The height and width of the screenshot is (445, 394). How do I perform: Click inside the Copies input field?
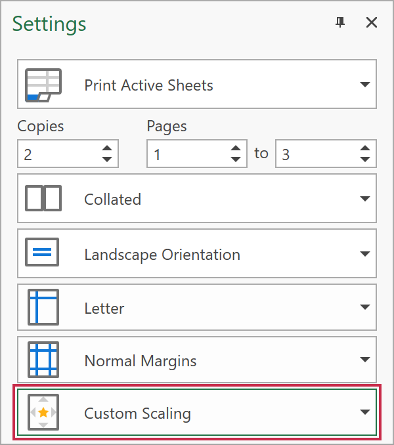(58, 154)
